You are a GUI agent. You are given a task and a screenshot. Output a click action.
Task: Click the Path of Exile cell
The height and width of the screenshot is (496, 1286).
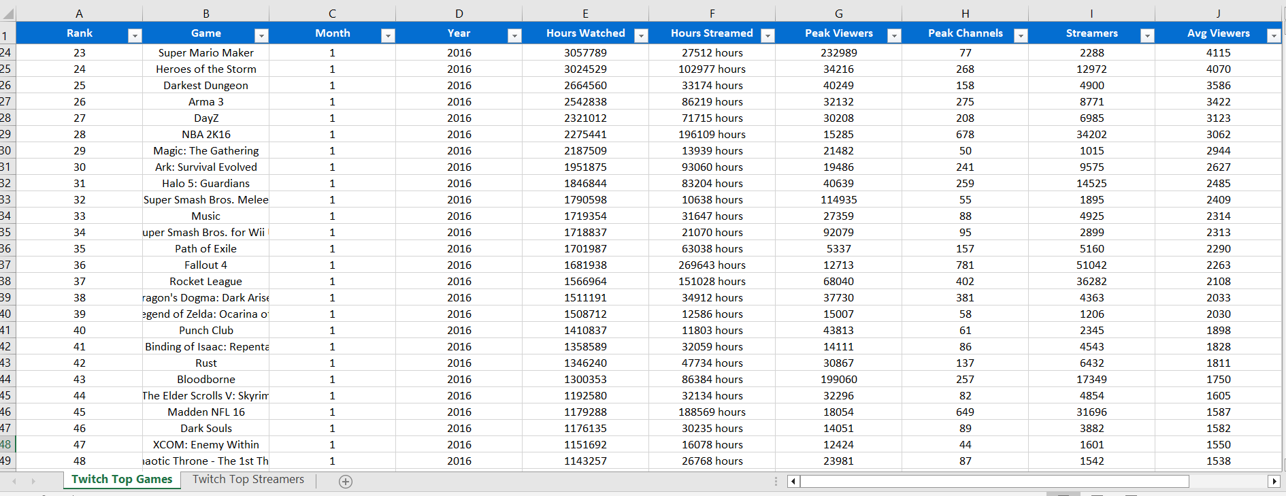(205, 248)
